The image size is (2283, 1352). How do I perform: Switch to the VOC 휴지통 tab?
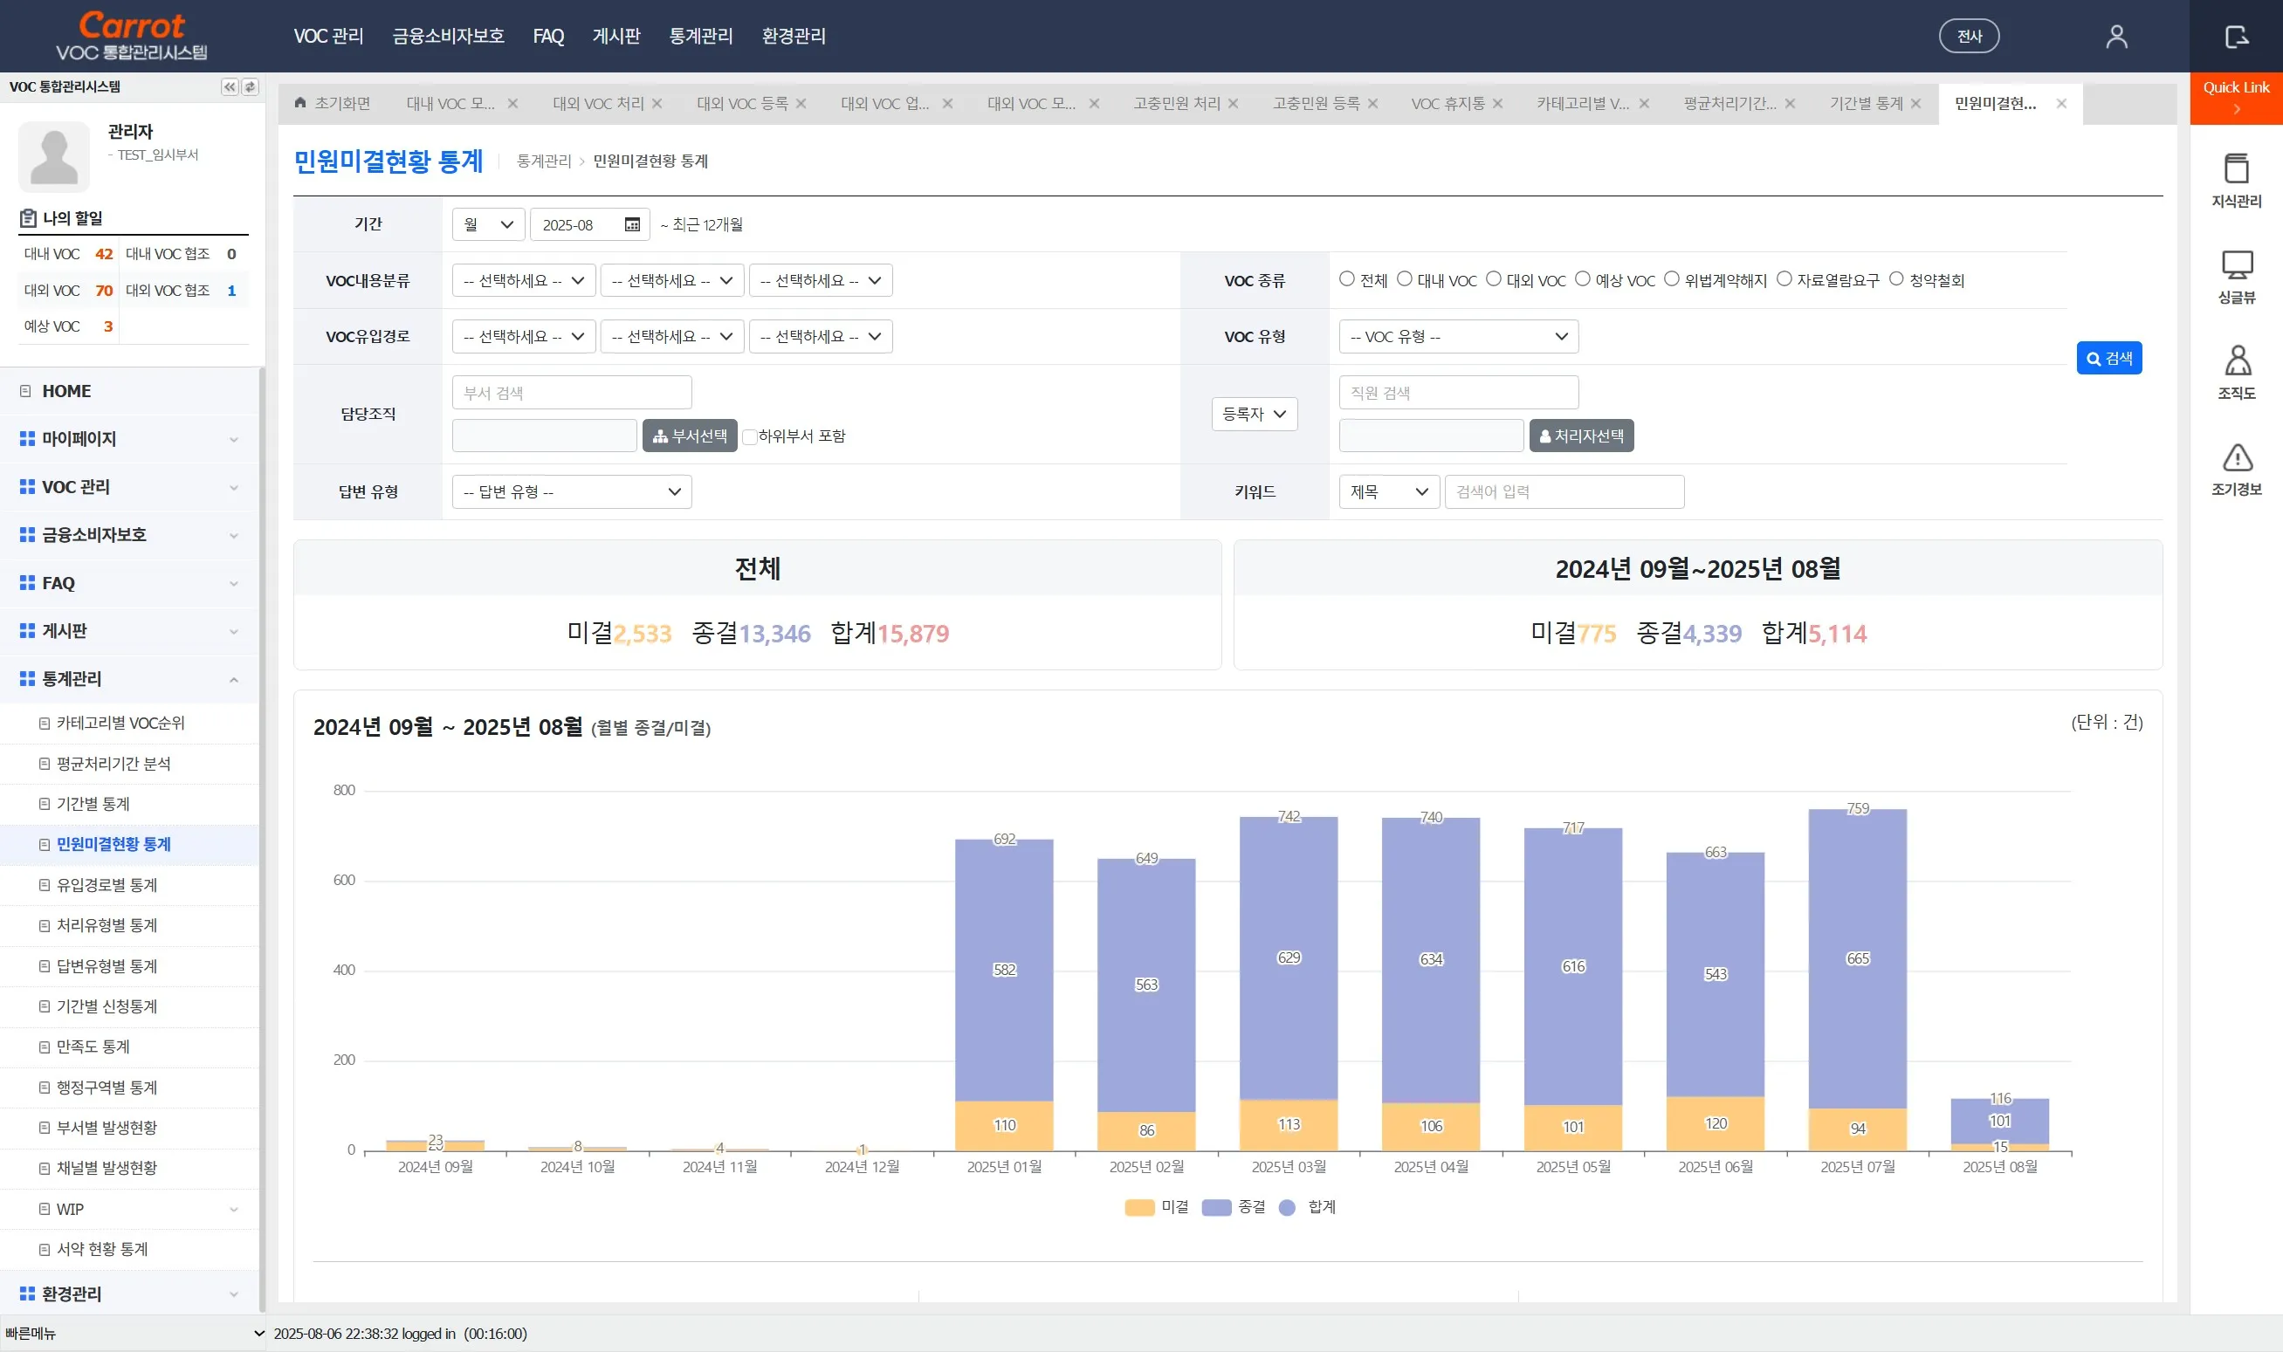pos(1448,104)
